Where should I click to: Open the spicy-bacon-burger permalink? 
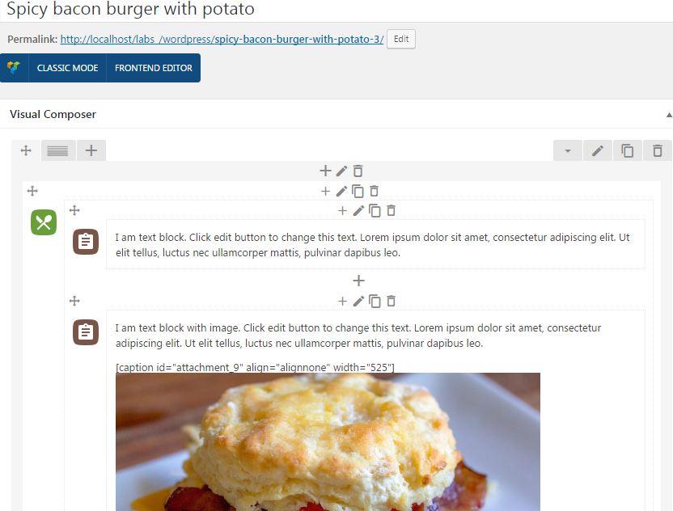[x=222, y=39]
